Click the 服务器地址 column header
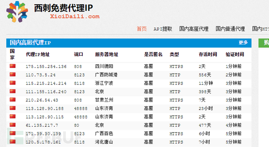The image size is (269, 147). (x=107, y=54)
